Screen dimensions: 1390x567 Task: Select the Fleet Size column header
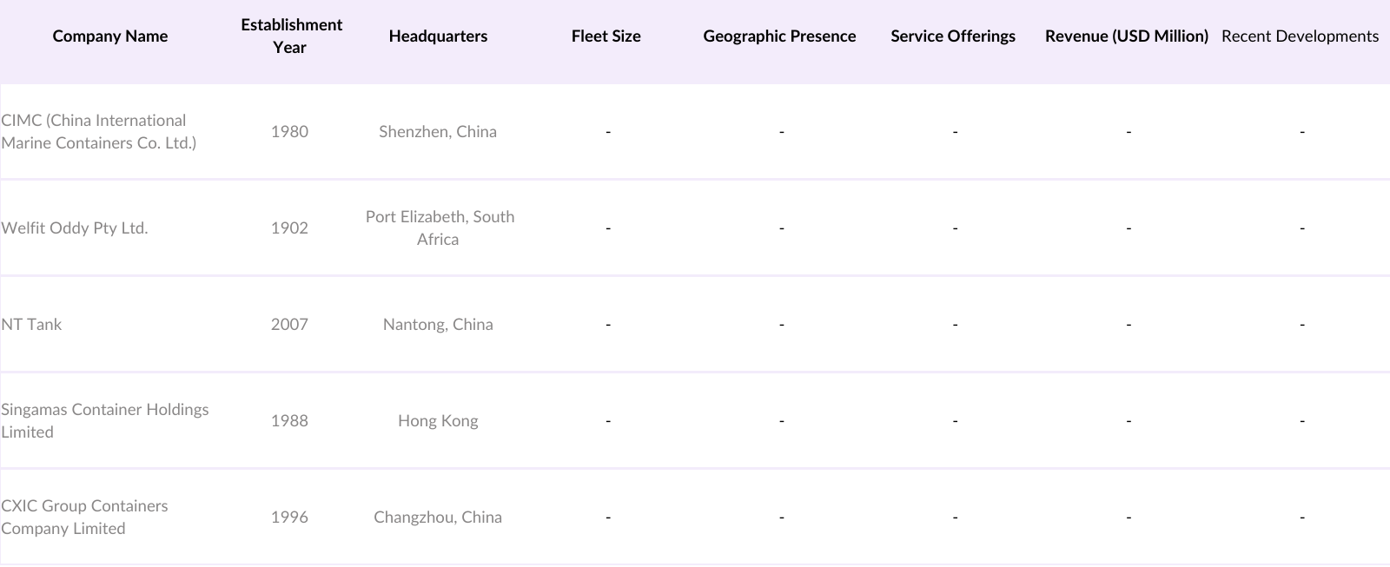[x=606, y=36]
